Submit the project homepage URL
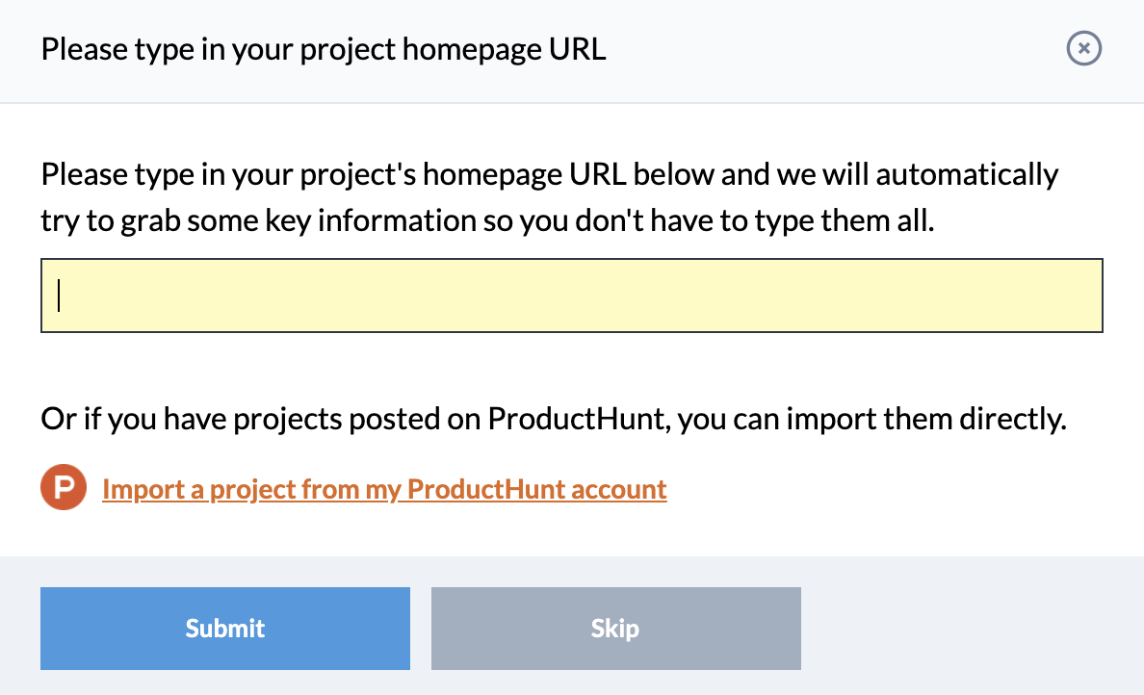The width and height of the screenshot is (1144, 695). click(225, 629)
